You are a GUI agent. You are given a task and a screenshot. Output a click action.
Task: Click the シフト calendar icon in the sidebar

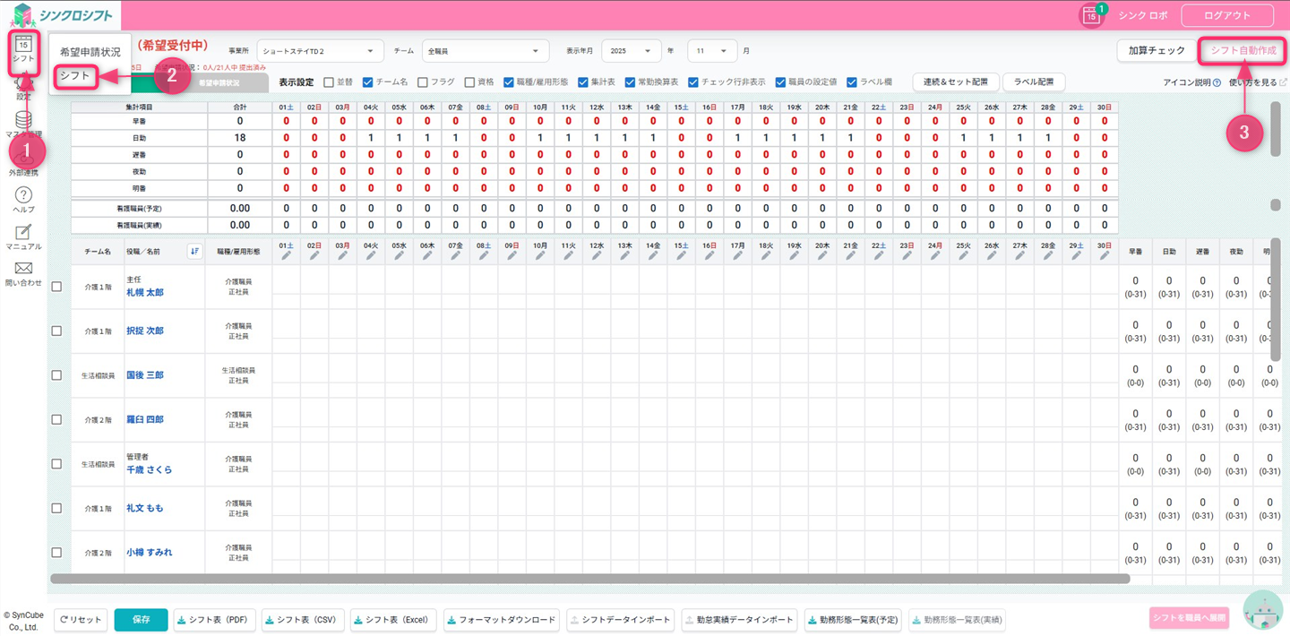[23, 44]
